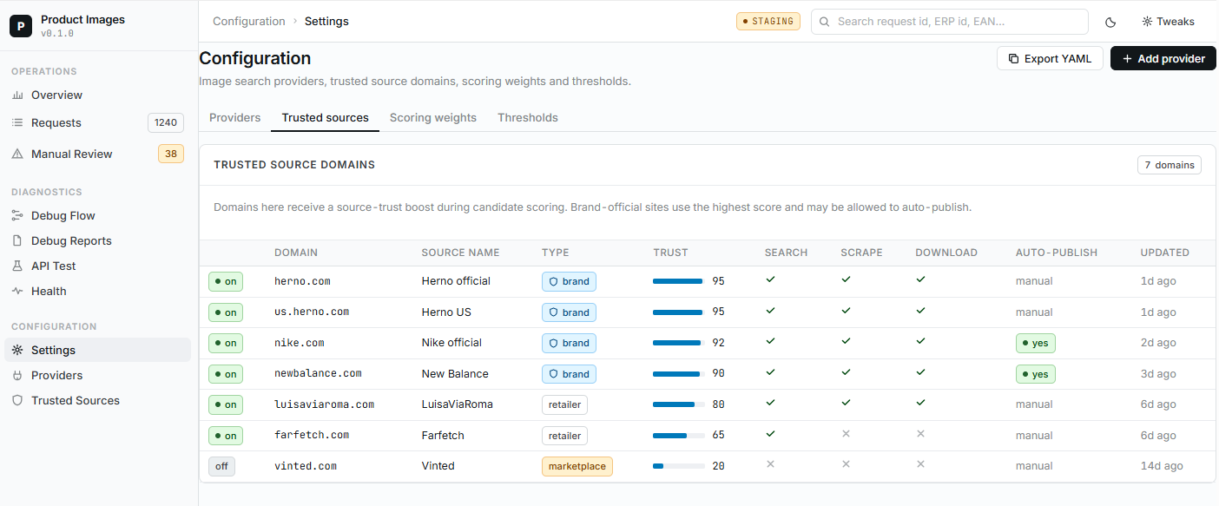The width and height of the screenshot is (1219, 506).
Task: Toggle dark mode with moon icon
Action: click(x=1110, y=22)
